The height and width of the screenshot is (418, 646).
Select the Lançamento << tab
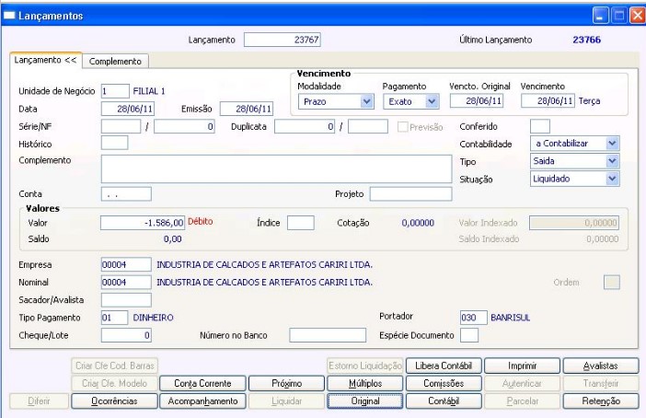click(46, 60)
